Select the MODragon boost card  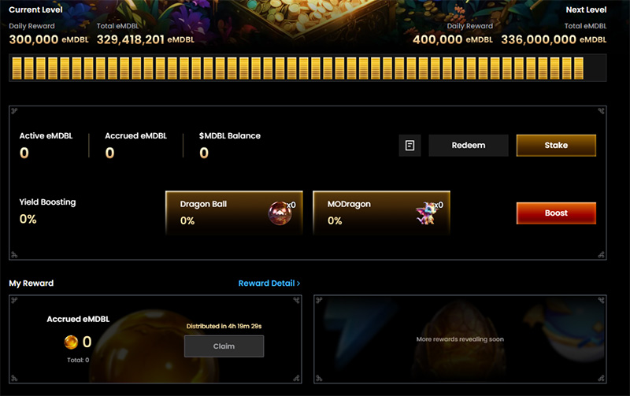point(381,213)
